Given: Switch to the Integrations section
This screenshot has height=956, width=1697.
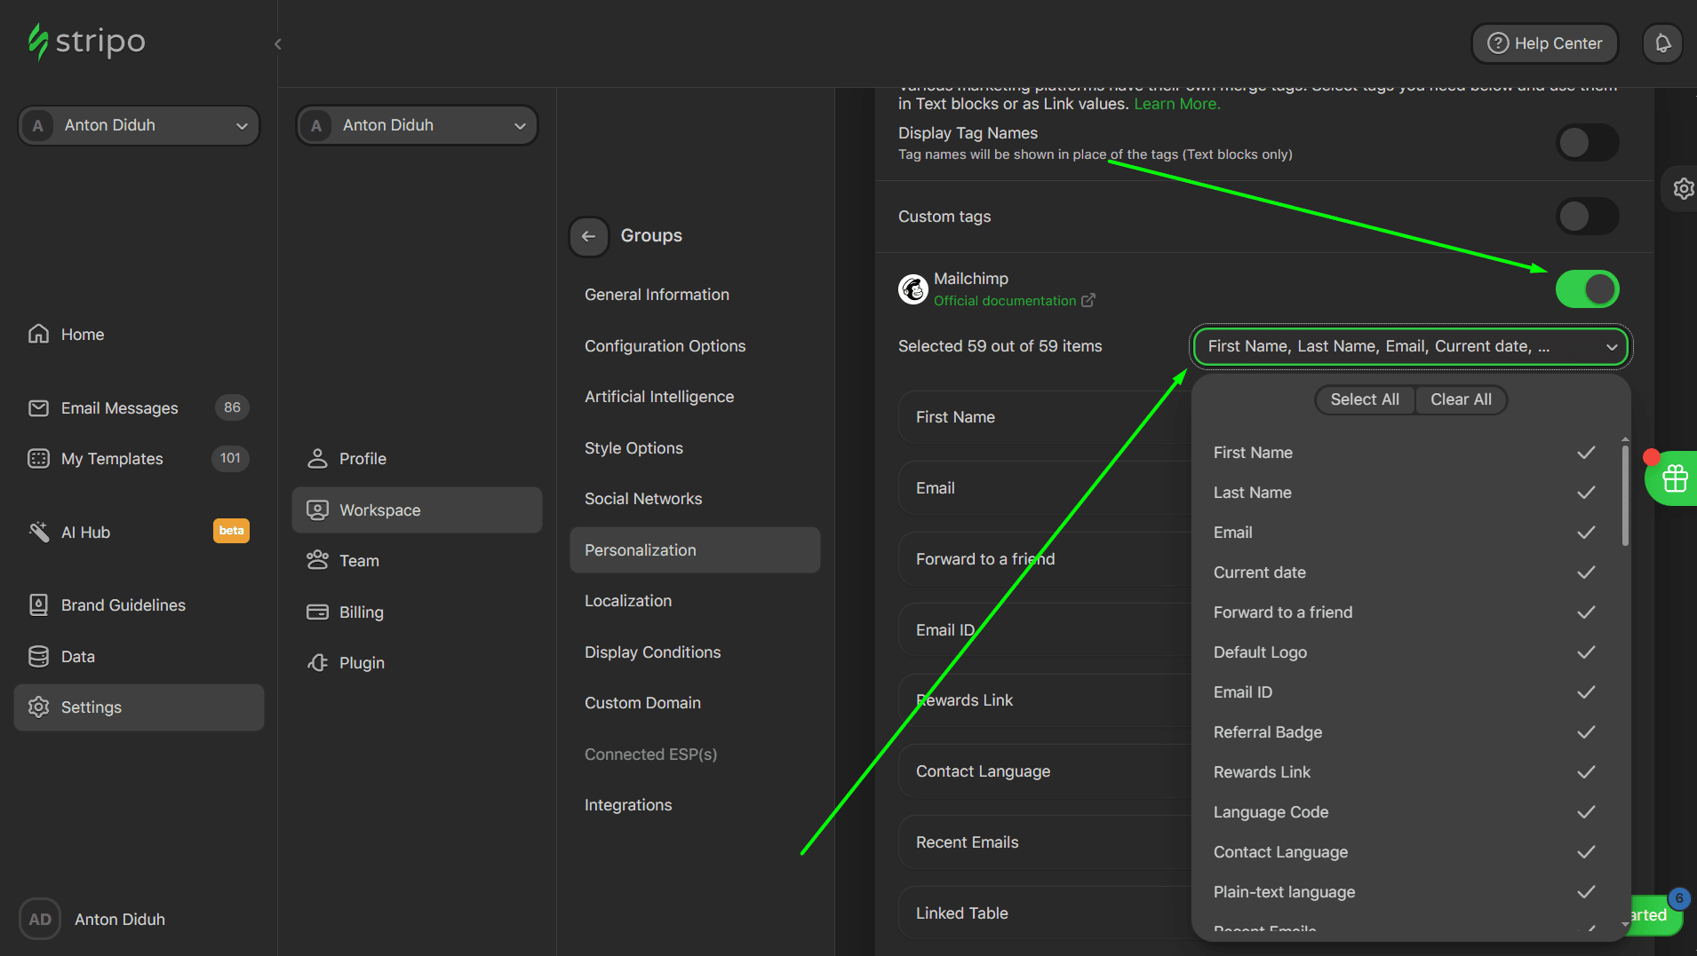Looking at the screenshot, I should click(628, 804).
